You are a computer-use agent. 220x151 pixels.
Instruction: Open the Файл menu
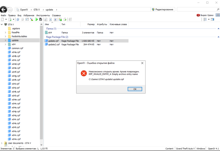point(3,15)
